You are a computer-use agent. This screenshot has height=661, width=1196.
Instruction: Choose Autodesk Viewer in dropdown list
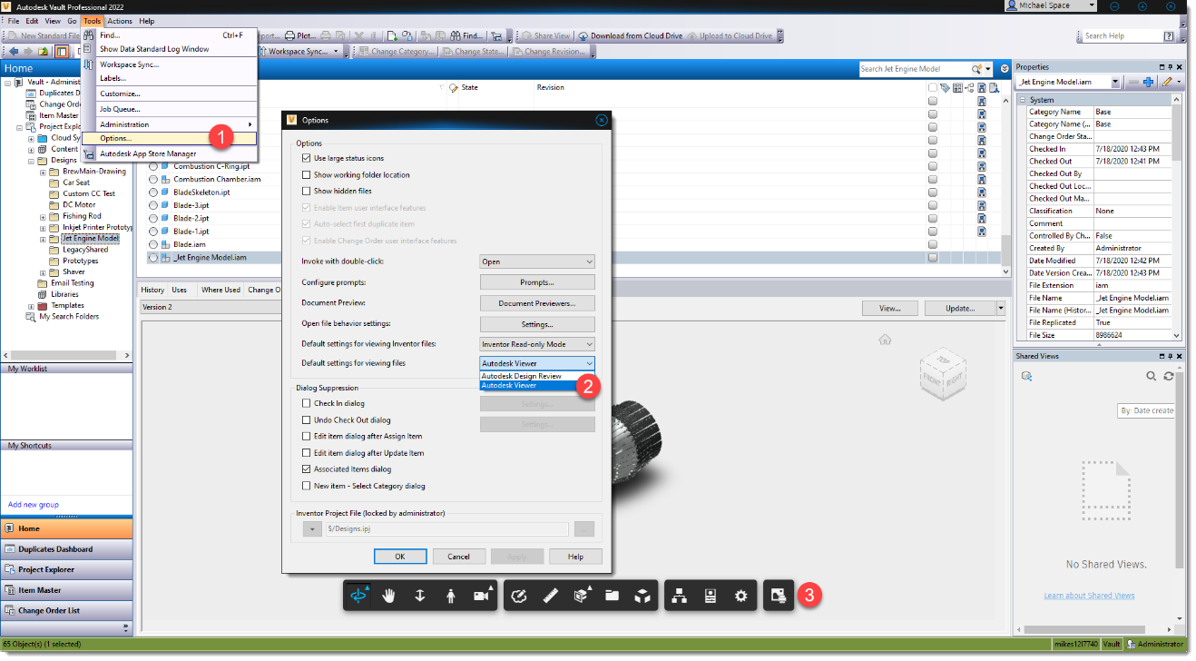[x=527, y=385]
